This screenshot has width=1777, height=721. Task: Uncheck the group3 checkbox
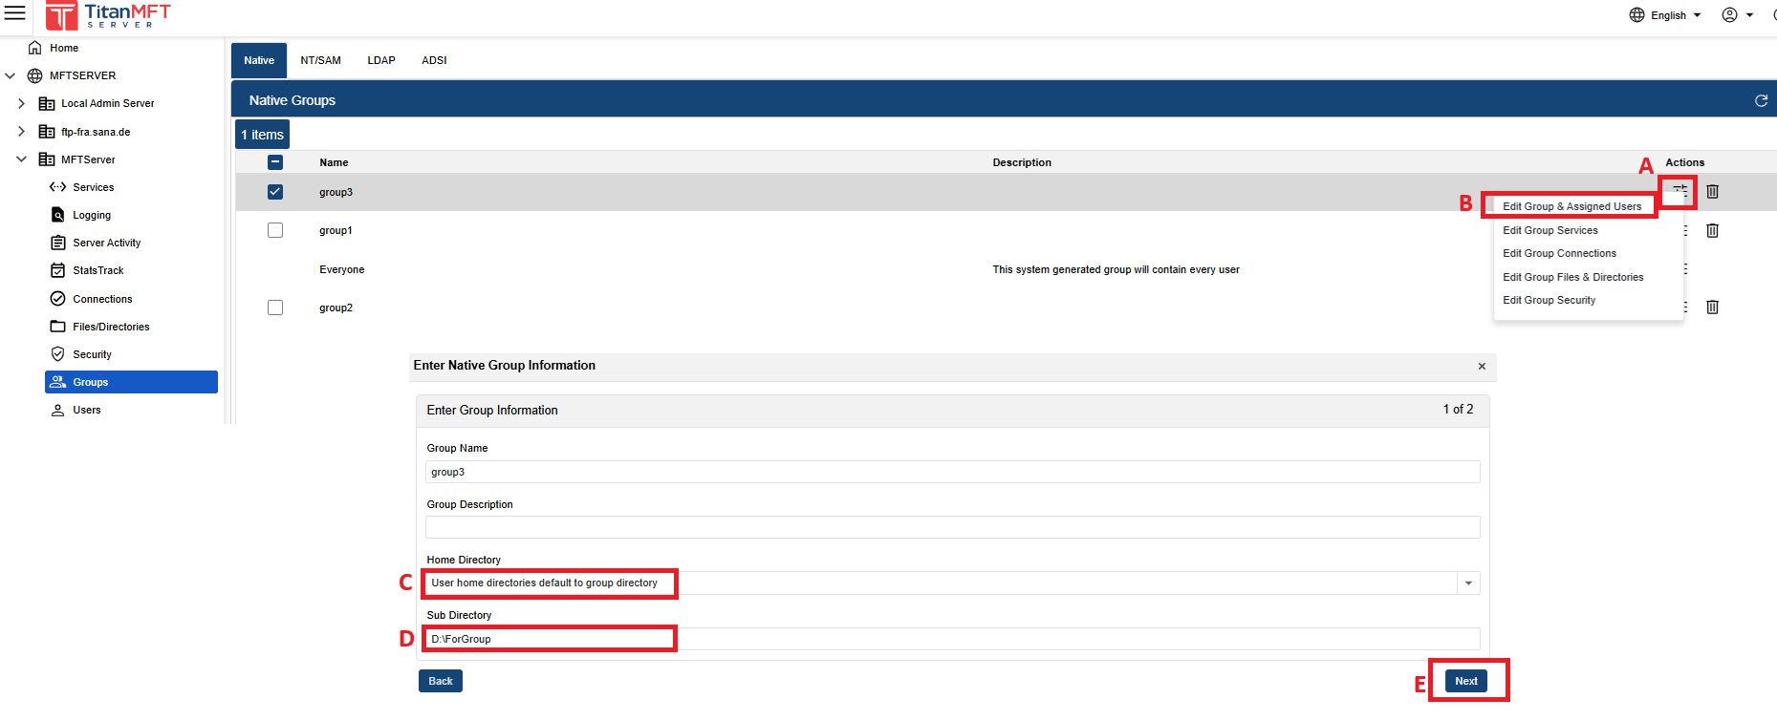coord(275,192)
